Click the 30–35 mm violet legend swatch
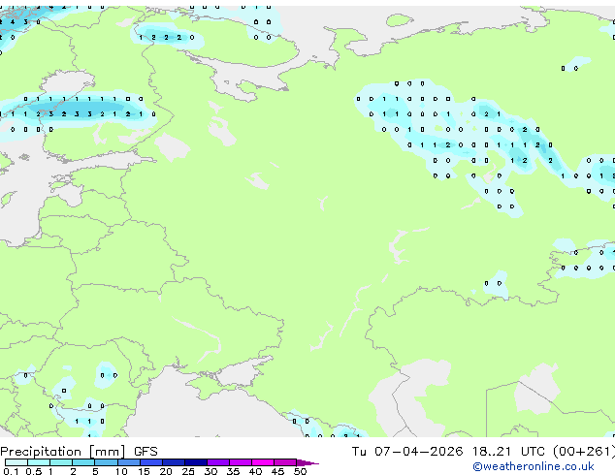The width and height of the screenshot is (615, 475). tap(218, 462)
